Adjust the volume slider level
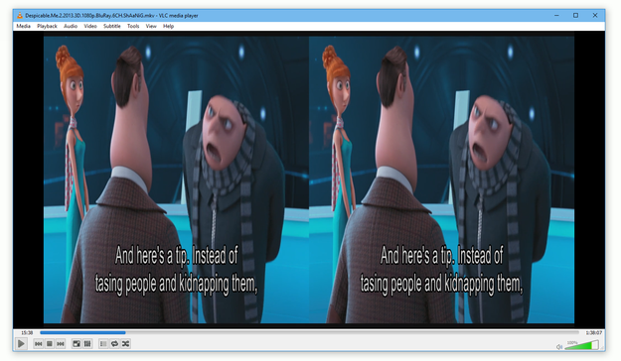 point(581,345)
